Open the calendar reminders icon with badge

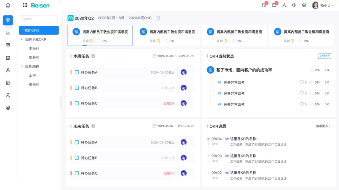tap(264, 5)
